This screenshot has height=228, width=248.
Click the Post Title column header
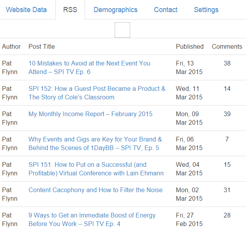pos(42,46)
